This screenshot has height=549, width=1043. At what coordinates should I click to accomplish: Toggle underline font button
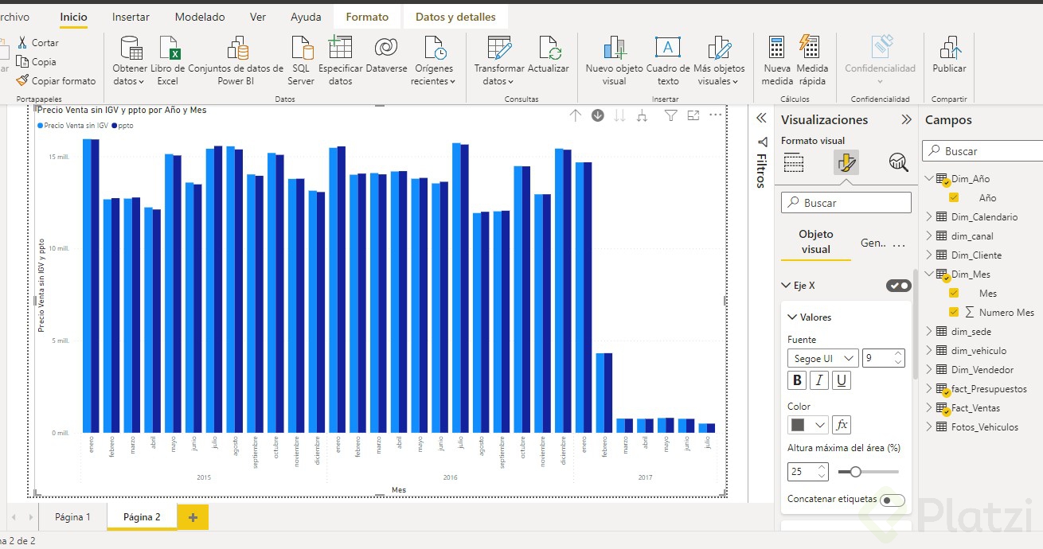click(842, 380)
